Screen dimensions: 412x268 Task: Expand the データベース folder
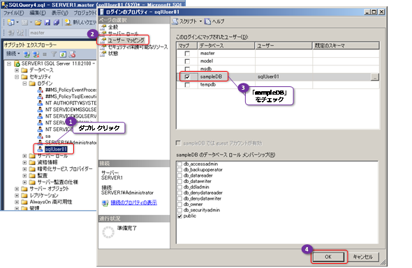click(x=17, y=70)
